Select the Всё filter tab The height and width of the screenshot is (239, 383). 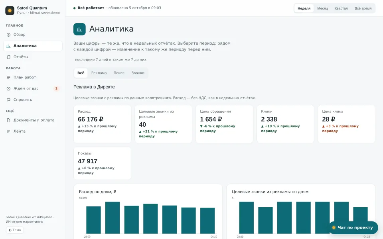(x=81, y=73)
